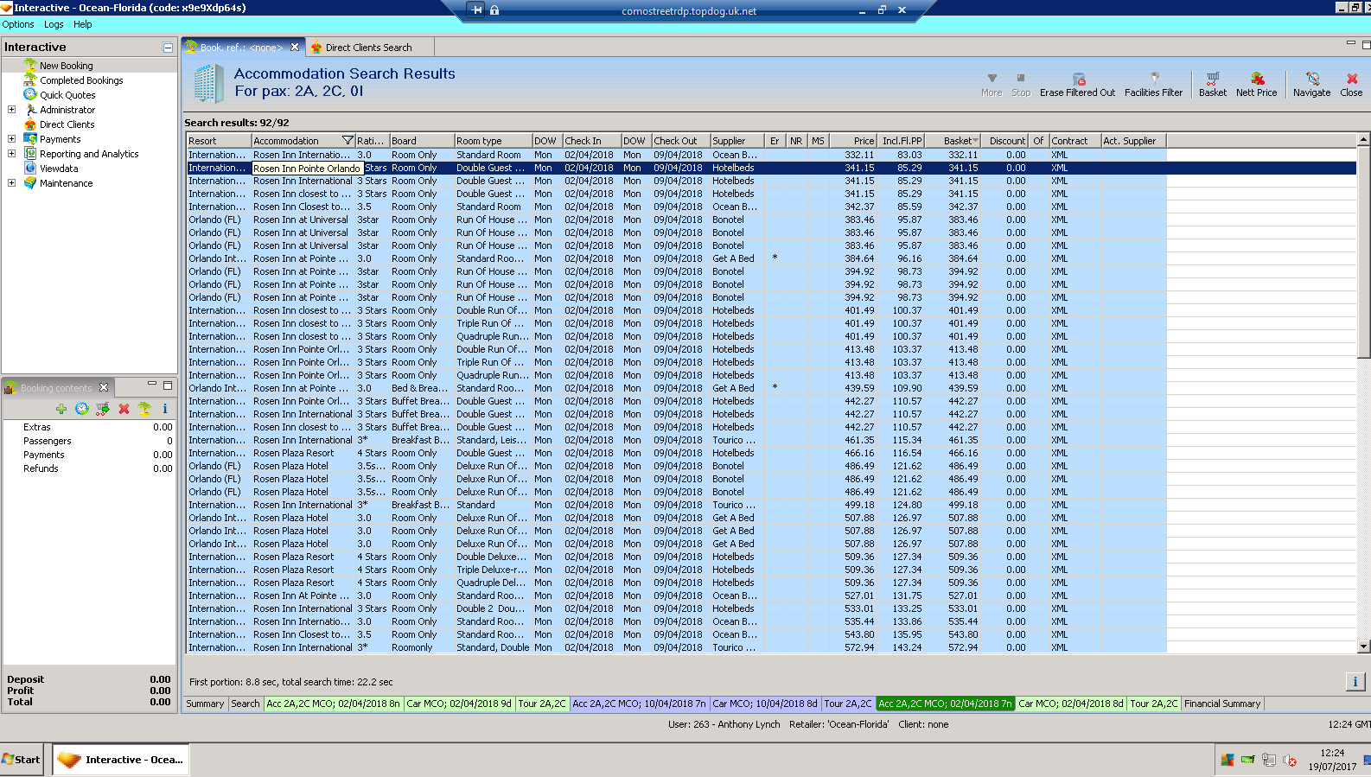
Task: Expand the Payments tree node
Action: 11,139
